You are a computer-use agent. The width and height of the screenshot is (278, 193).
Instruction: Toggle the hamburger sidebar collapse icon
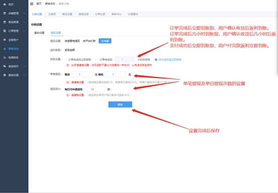point(32,3)
